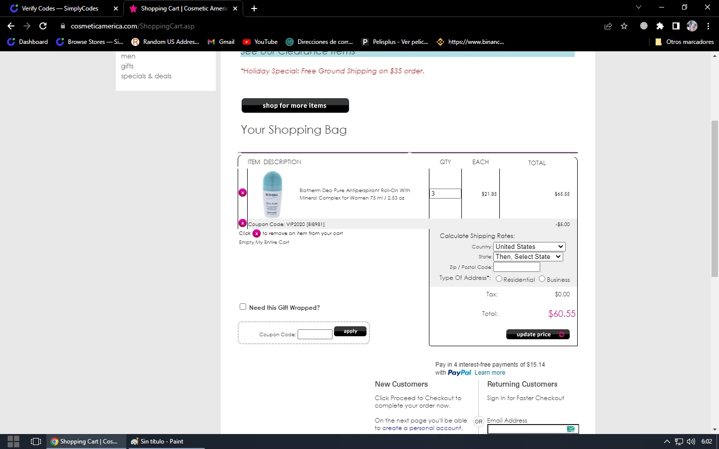Screen dimensions: 719x449
Task: Switch to Verify Codes — SimplyCodes tab
Action: tap(60, 8)
